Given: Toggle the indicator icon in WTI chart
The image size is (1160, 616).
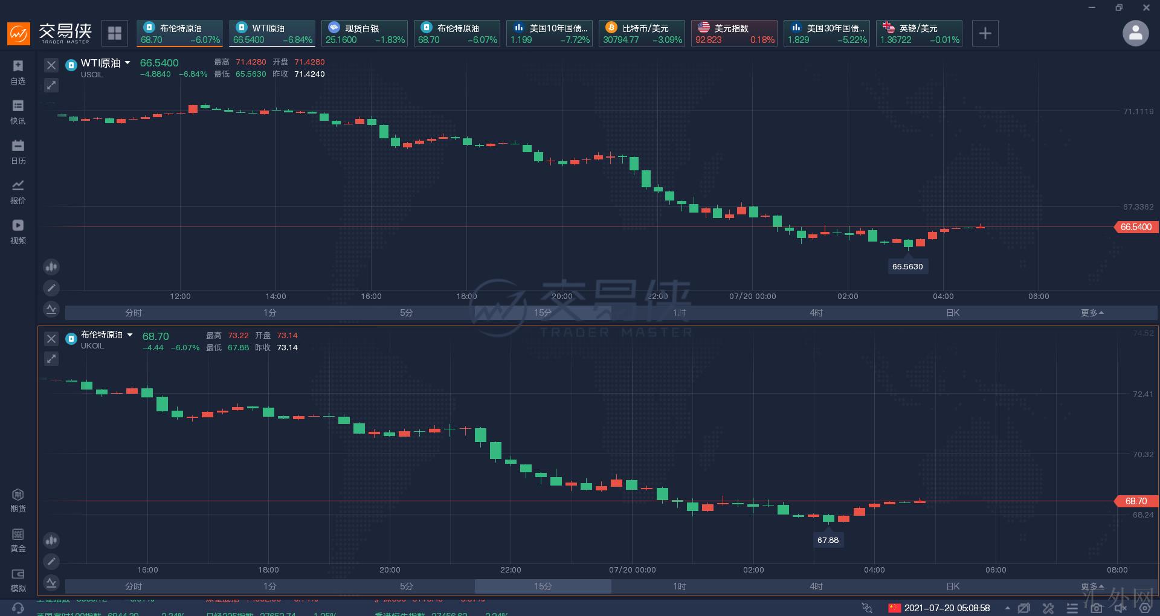Looking at the screenshot, I should (51, 309).
